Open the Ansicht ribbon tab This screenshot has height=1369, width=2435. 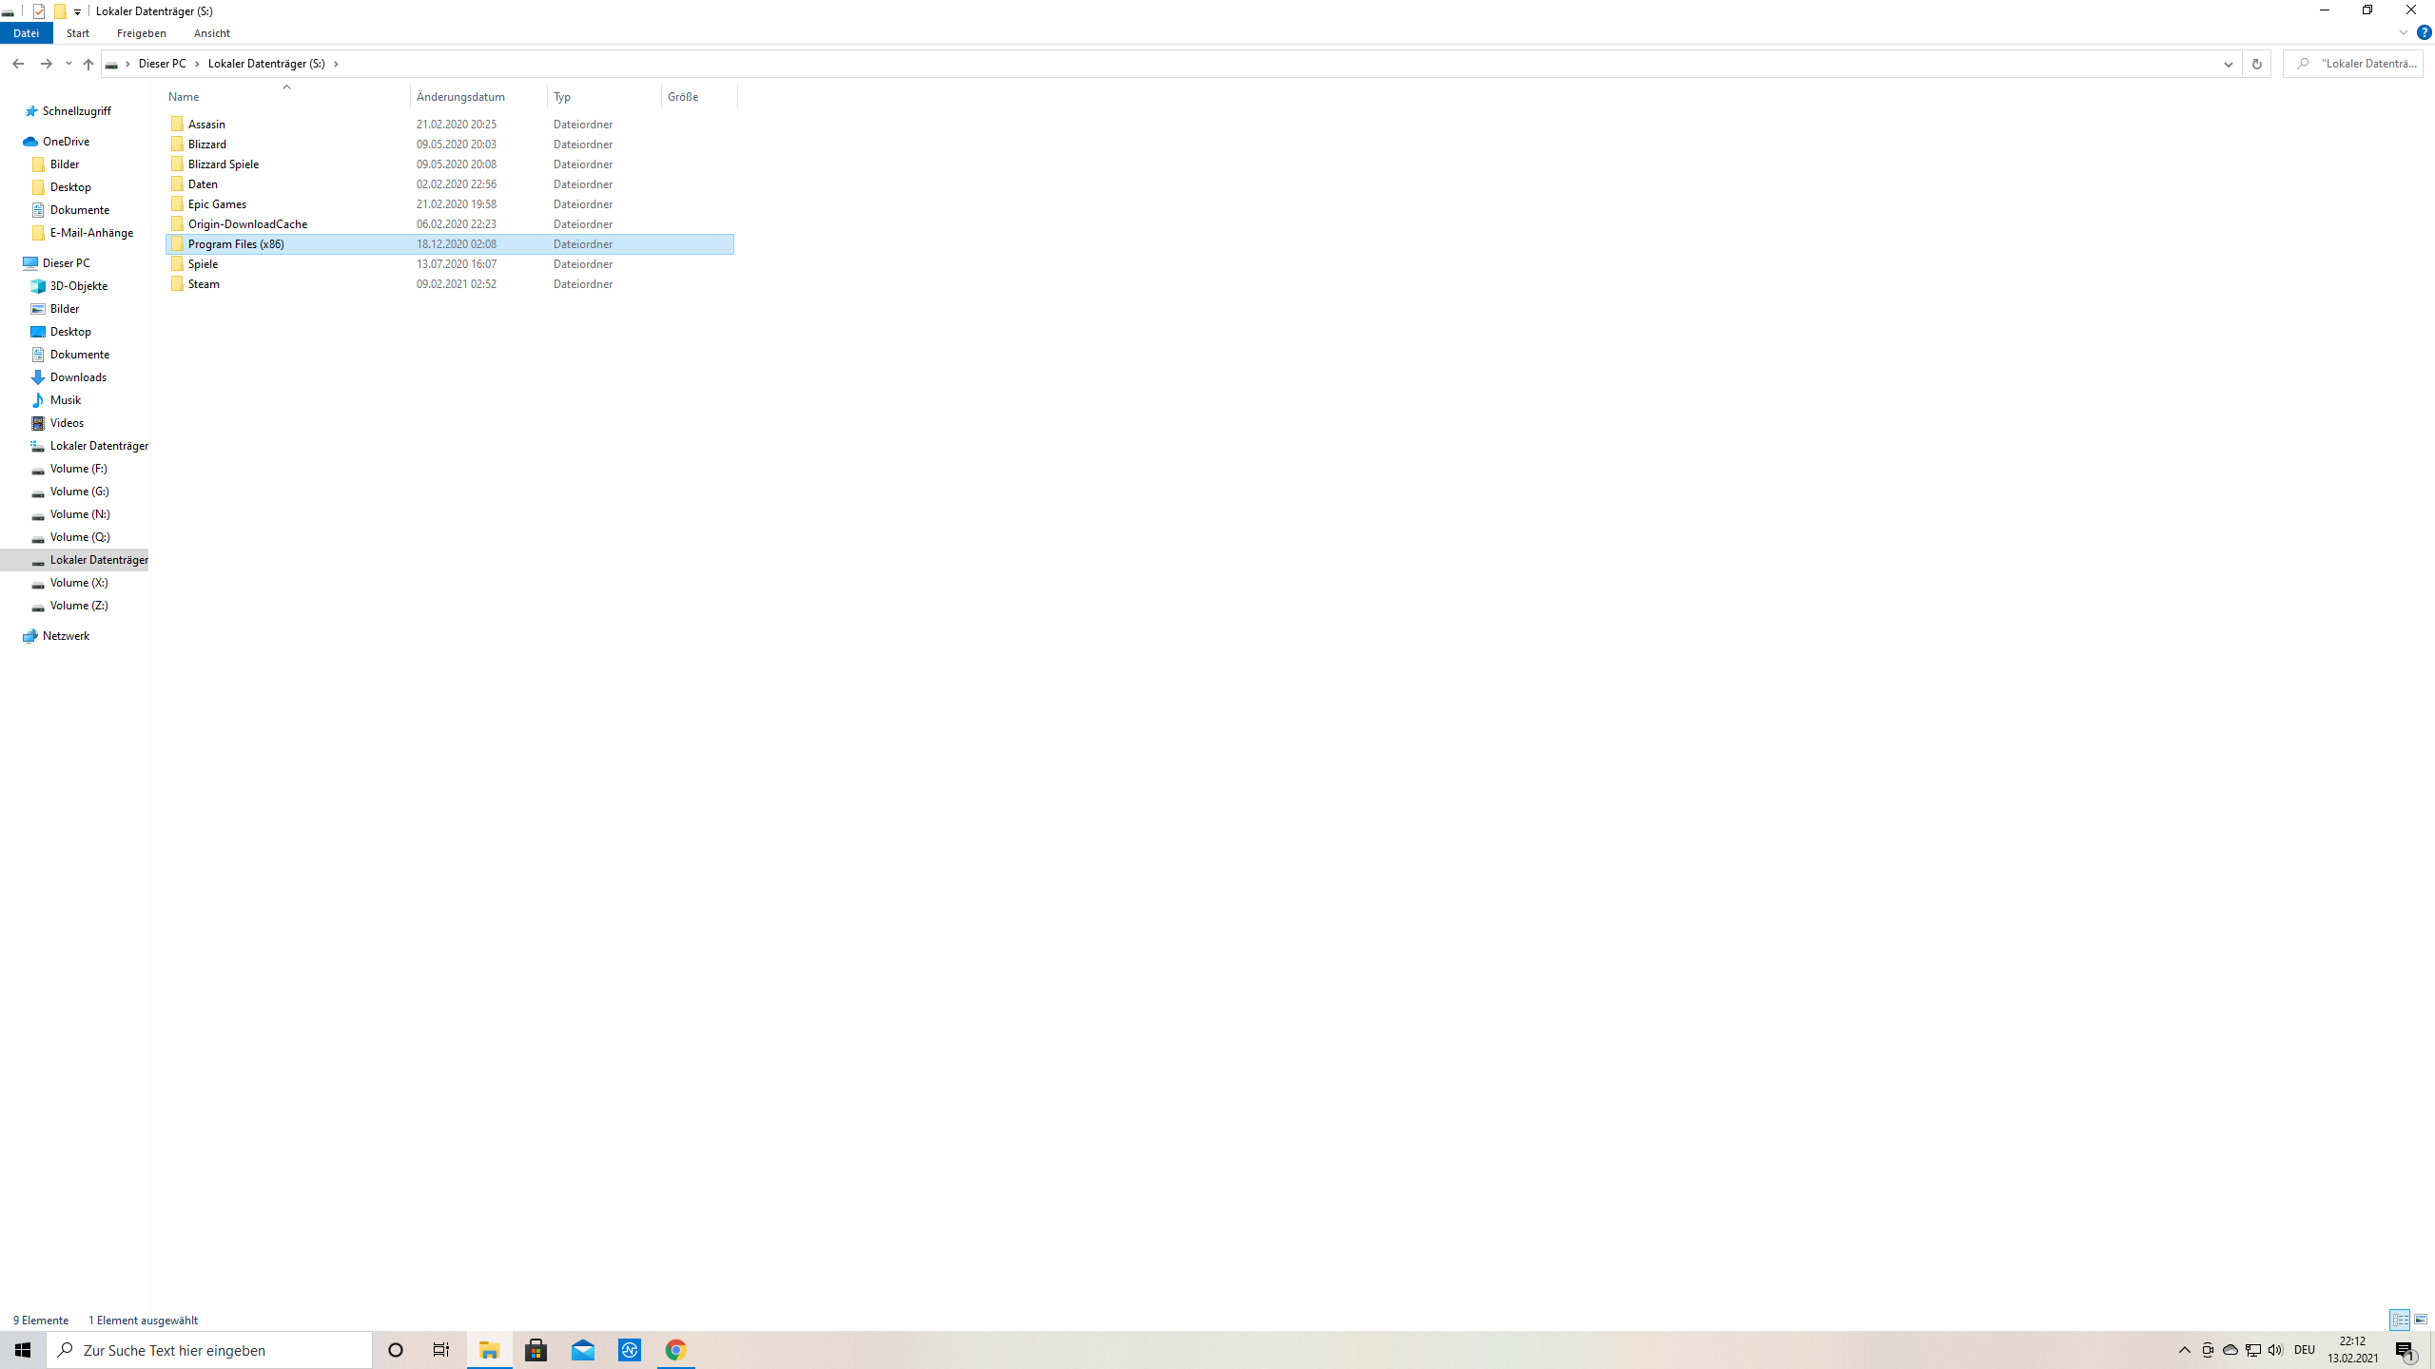211,33
